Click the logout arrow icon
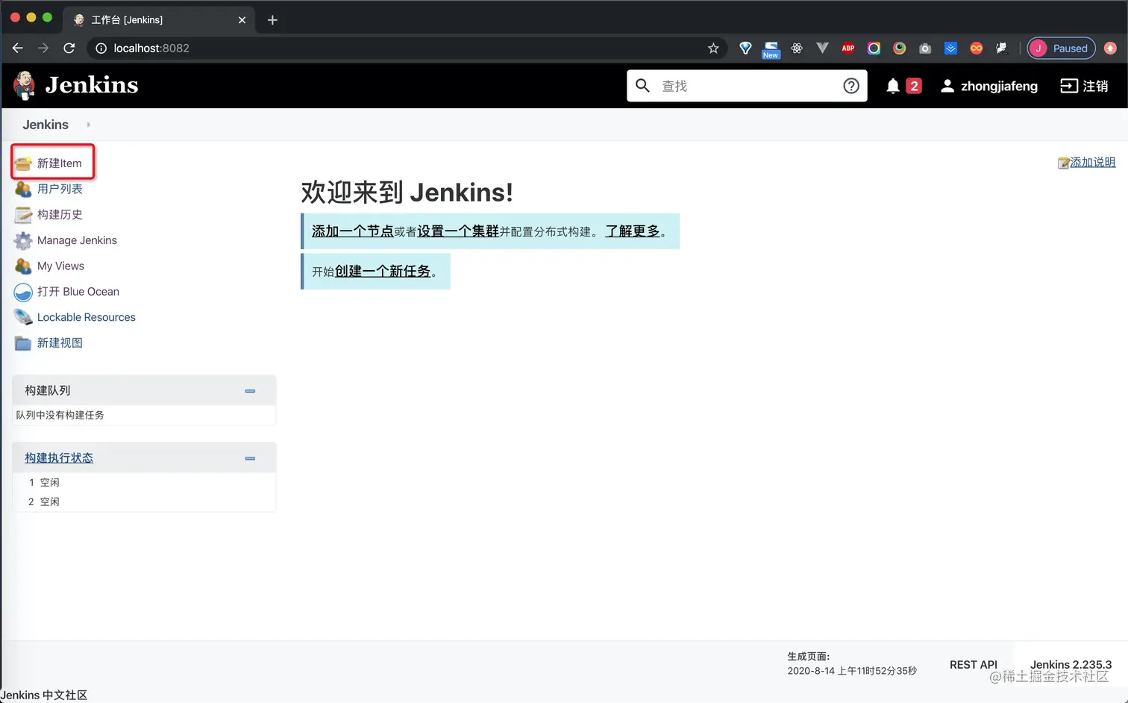This screenshot has width=1128, height=703. (1069, 86)
